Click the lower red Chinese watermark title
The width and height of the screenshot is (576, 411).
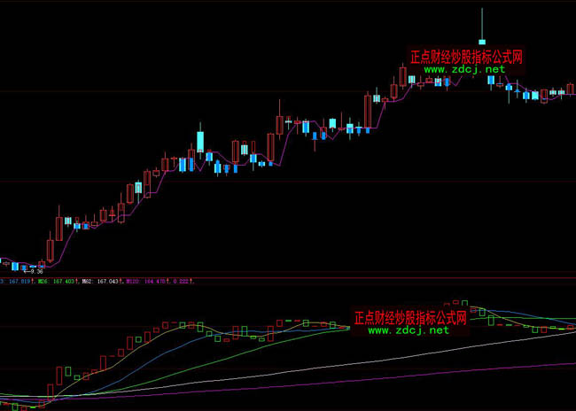coord(409,316)
